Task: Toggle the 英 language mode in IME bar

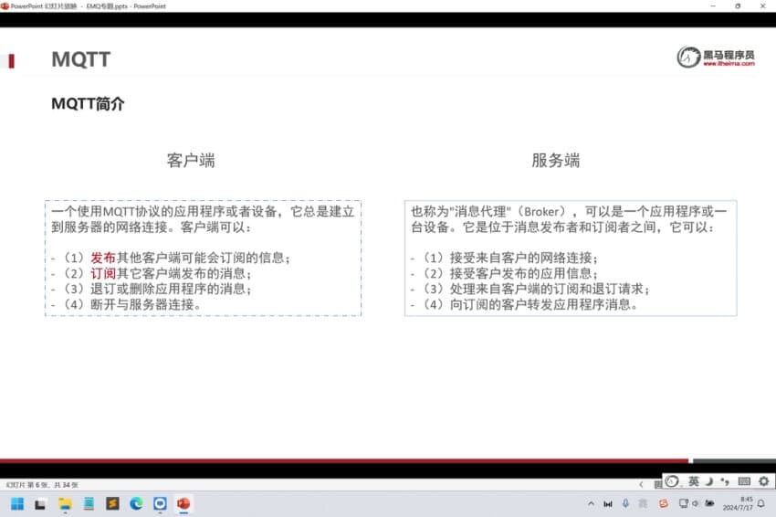Action: [x=693, y=481]
